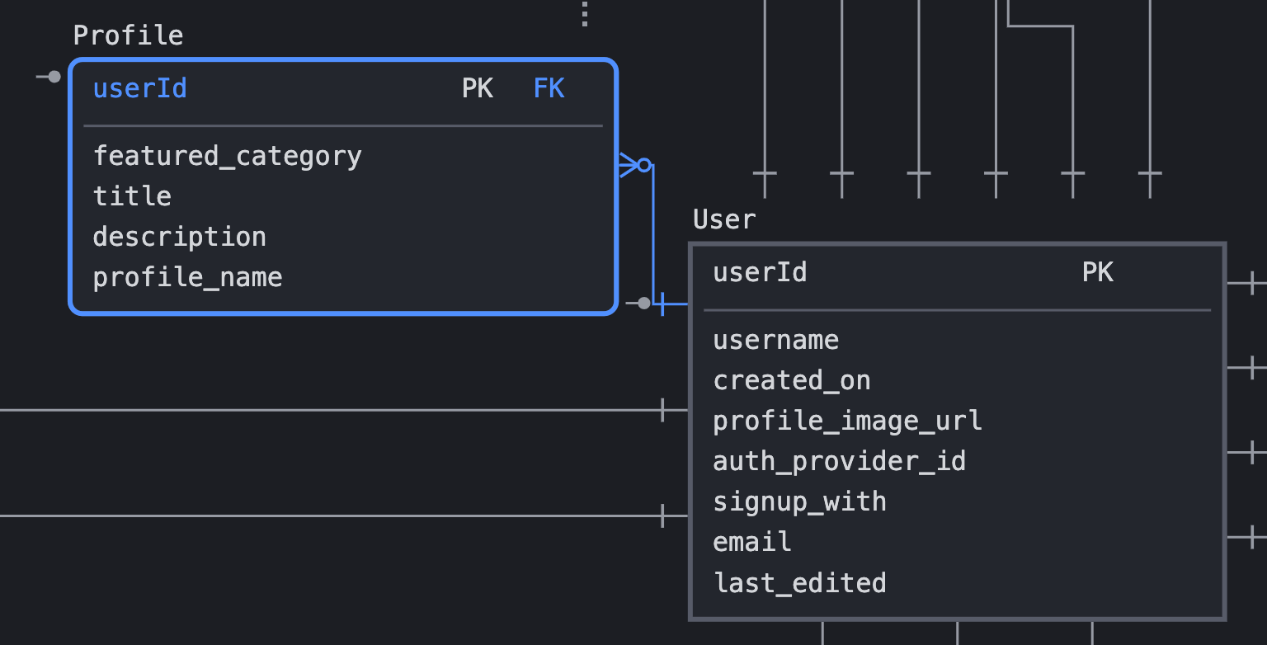This screenshot has width=1267, height=645.
Task: Click the FK badge on Profile userId
Action: coord(549,87)
